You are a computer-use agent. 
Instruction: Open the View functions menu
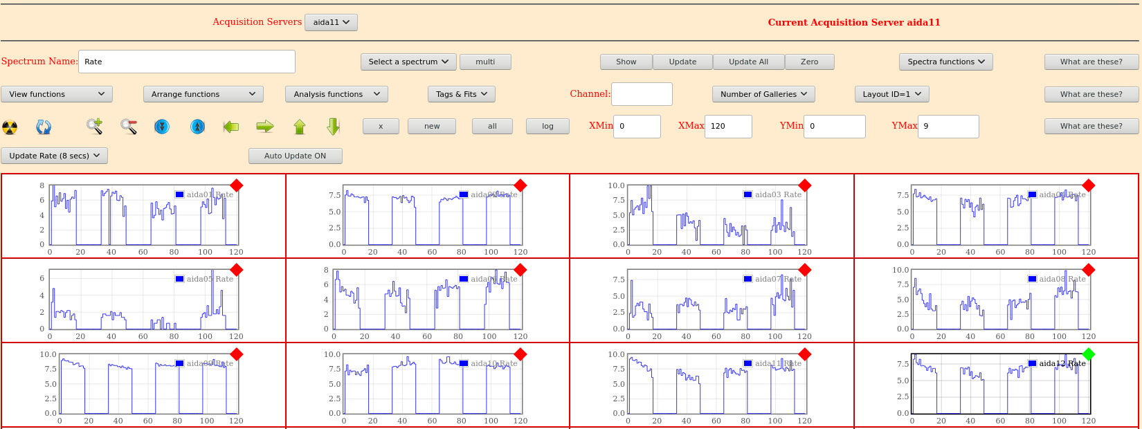pos(57,94)
